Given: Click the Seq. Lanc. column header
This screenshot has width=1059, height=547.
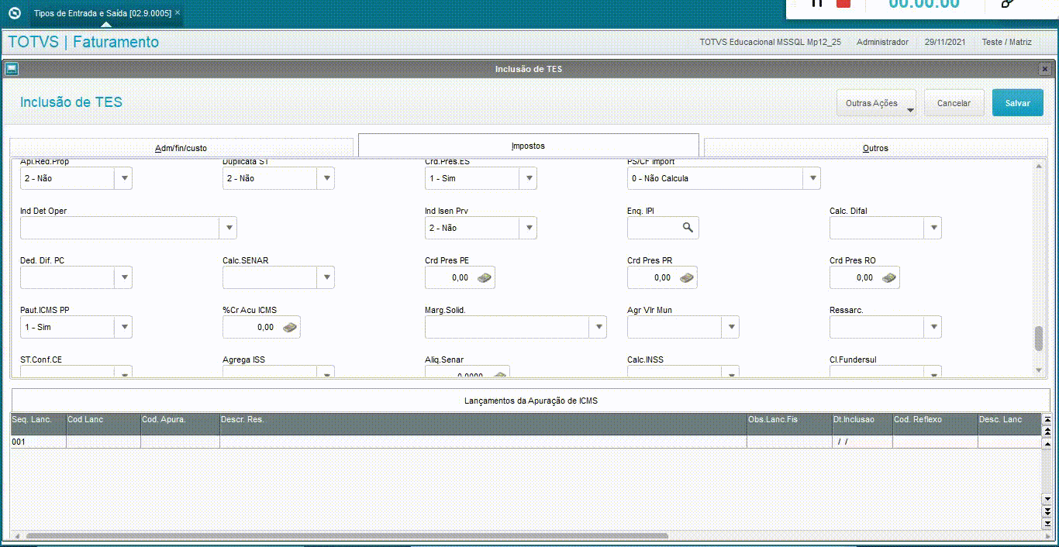Looking at the screenshot, I should tap(38, 424).
